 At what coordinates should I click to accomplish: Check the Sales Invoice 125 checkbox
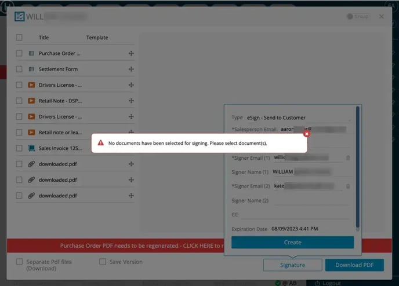(x=19, y=148)
